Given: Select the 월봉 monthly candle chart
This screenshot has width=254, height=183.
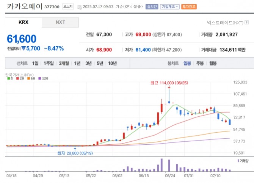Looking at the screenshot, I should tap(212, 63).
